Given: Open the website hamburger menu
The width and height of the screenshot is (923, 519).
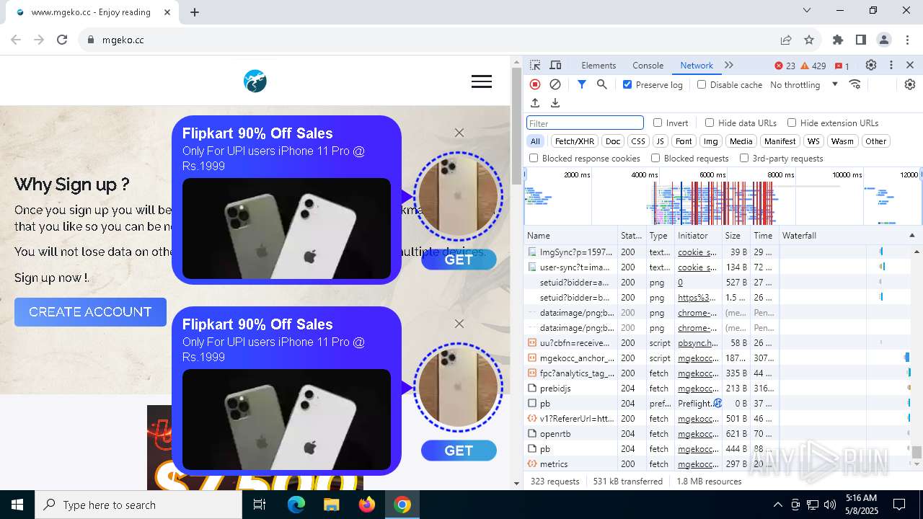Looking at the screenshot, I should click(482, 82).
